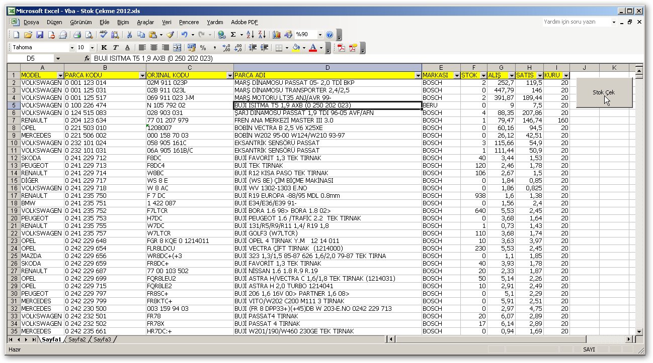The width and height of the screenshot is (653, 363).
Task: Open the MODEL column filter dropdown
Action: pyautogui.click(x=60, y=75)
